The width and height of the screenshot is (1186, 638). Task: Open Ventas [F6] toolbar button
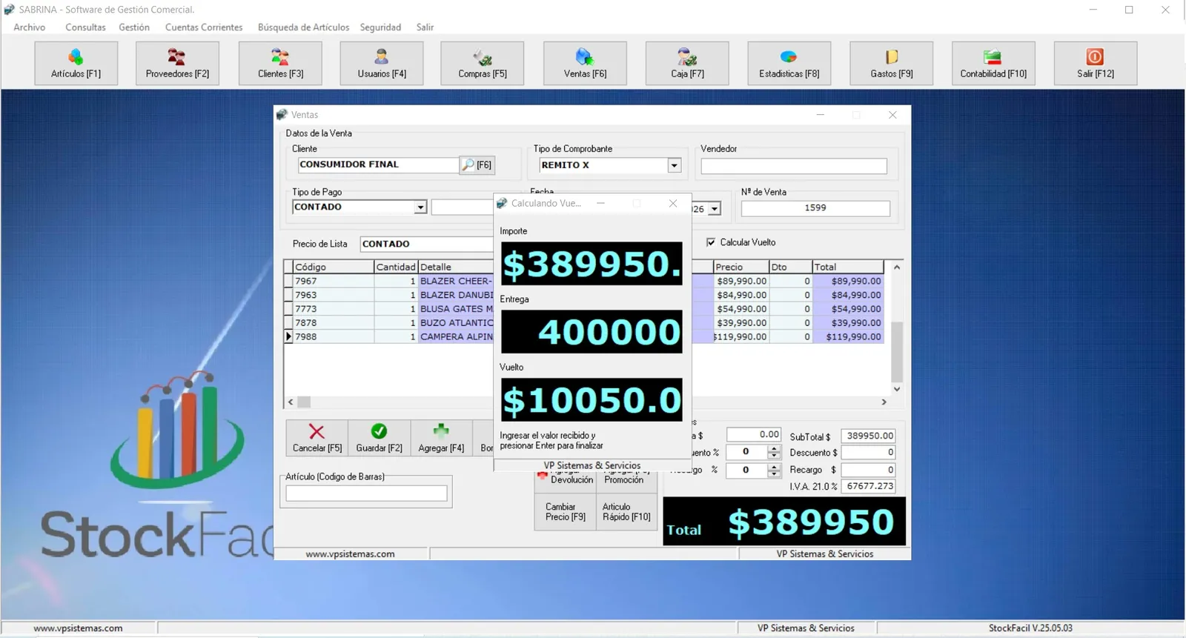(585, 63)
